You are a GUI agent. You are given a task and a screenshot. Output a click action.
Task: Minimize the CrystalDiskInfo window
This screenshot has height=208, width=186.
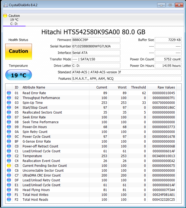click(x=161, y=5)
